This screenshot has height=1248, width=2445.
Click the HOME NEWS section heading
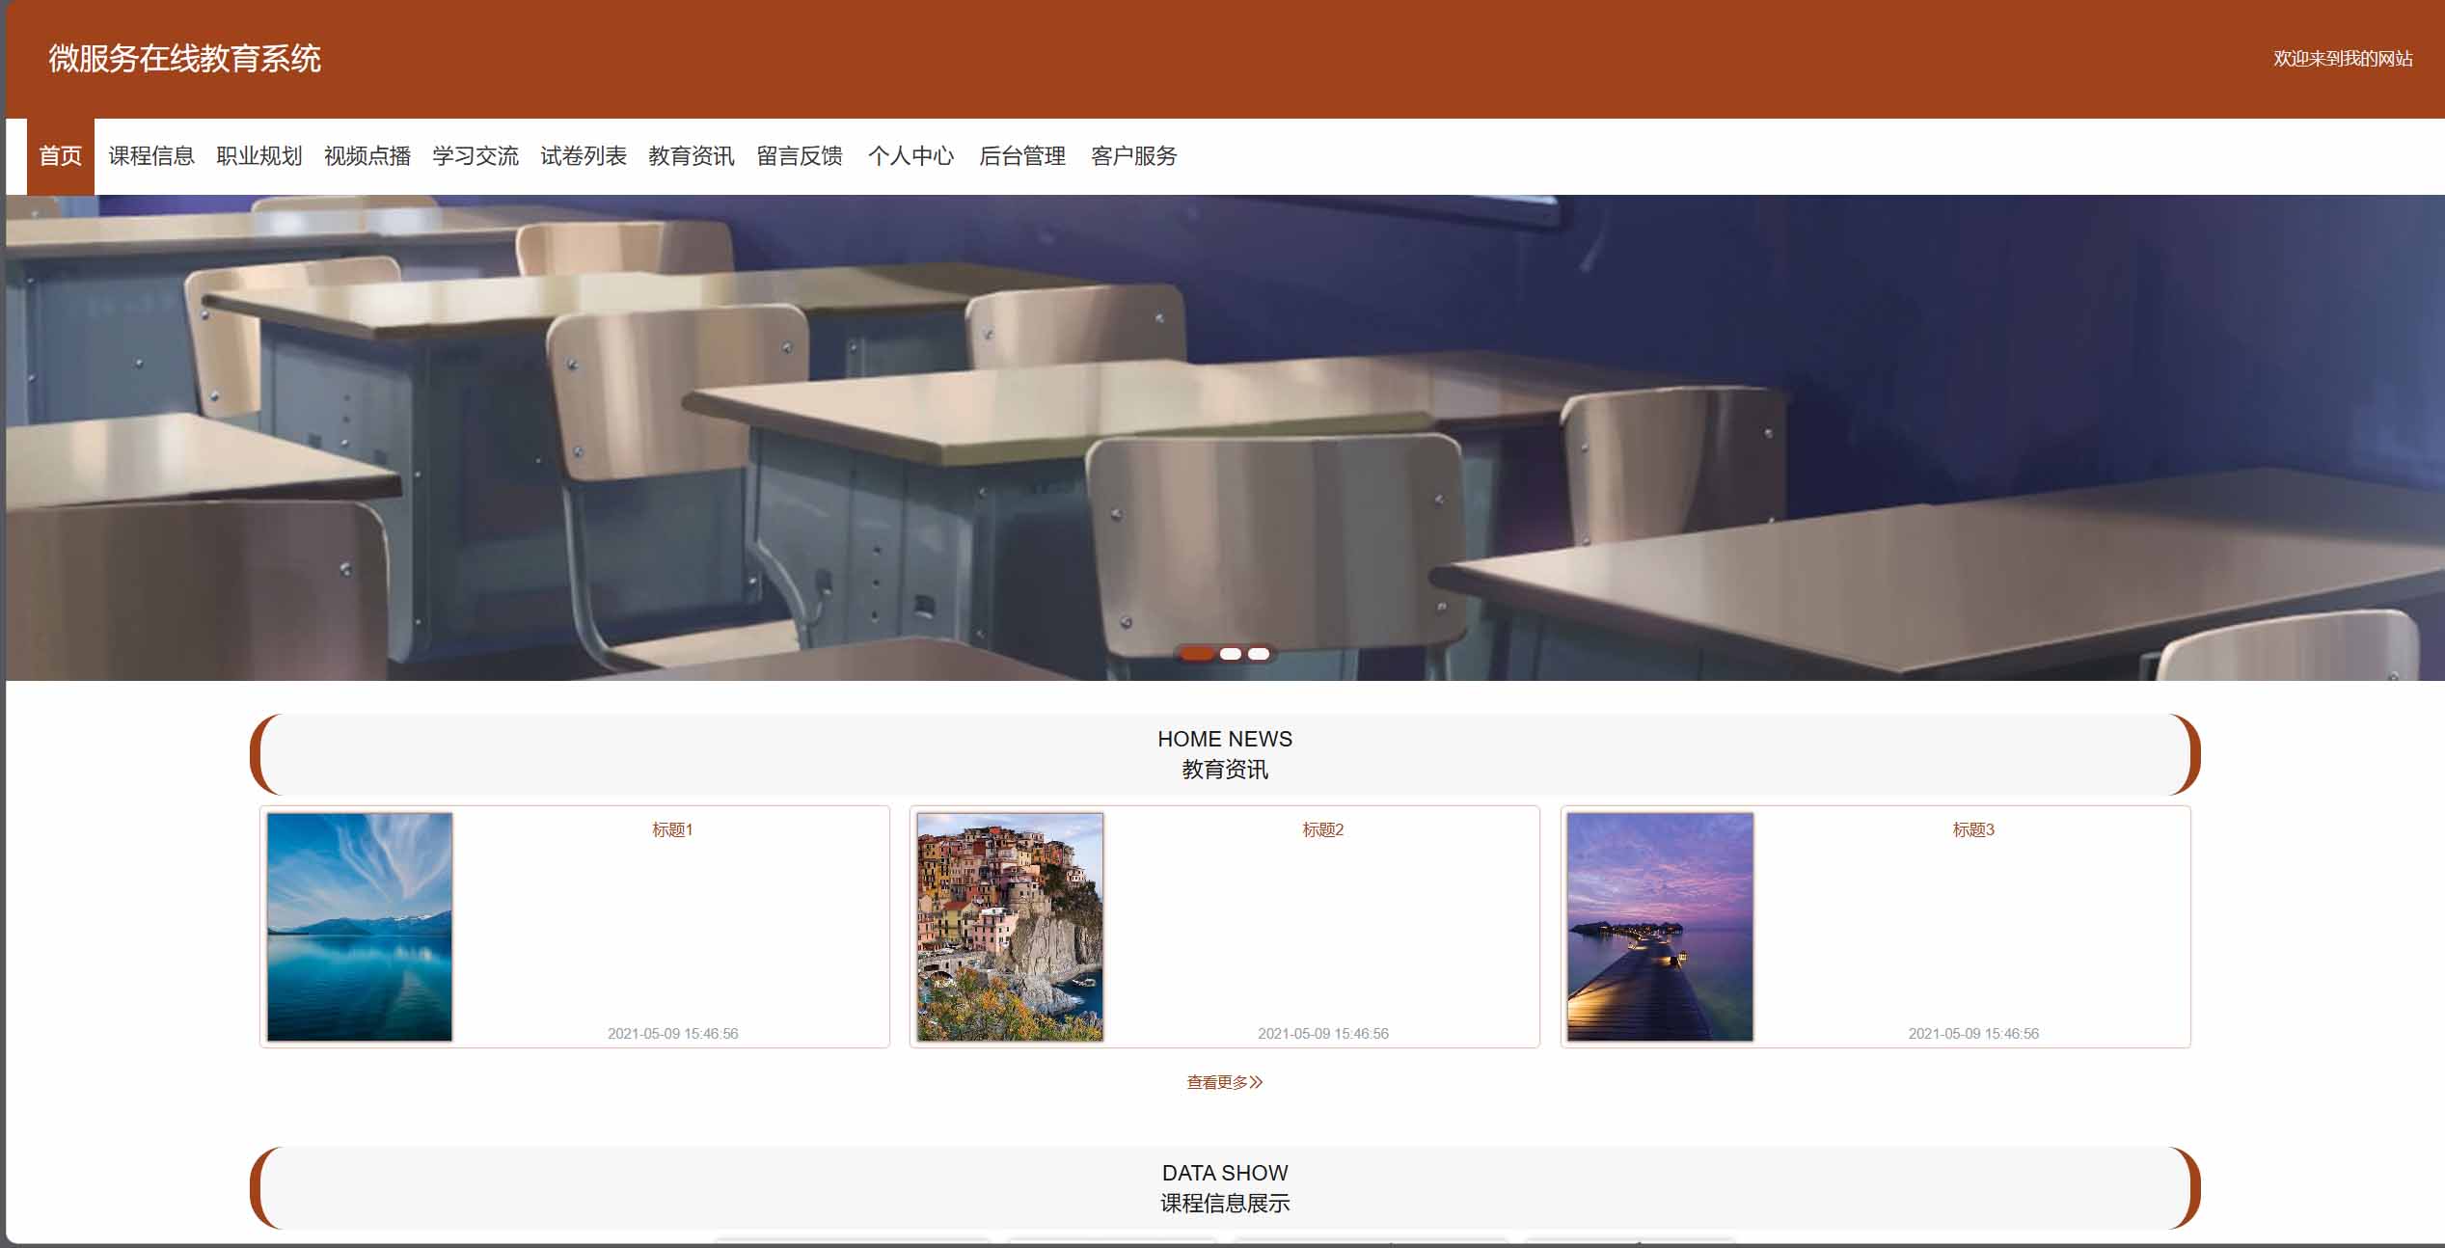pos(1225,739)
